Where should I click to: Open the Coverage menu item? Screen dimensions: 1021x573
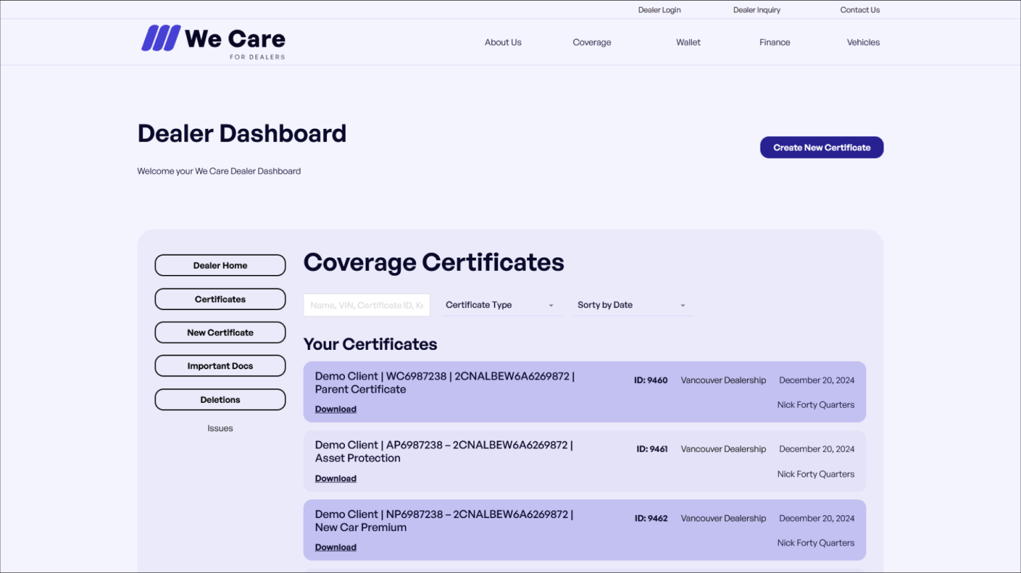[592, 42]
